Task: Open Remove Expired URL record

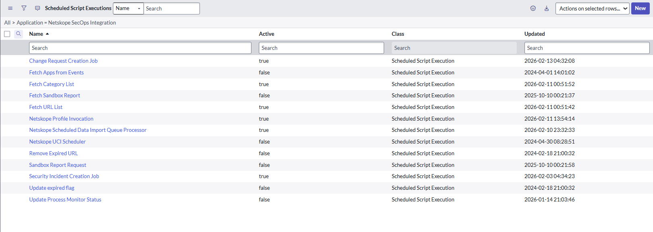Action: (54, 153)
